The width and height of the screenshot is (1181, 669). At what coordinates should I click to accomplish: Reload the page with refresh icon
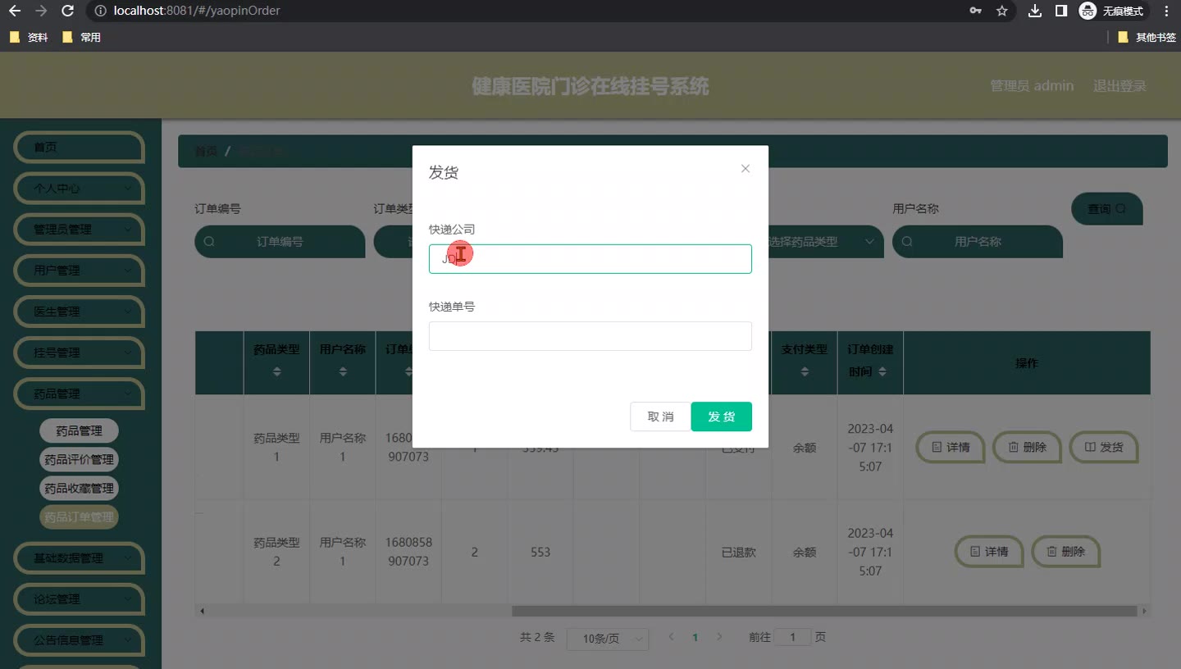point(68,11)
